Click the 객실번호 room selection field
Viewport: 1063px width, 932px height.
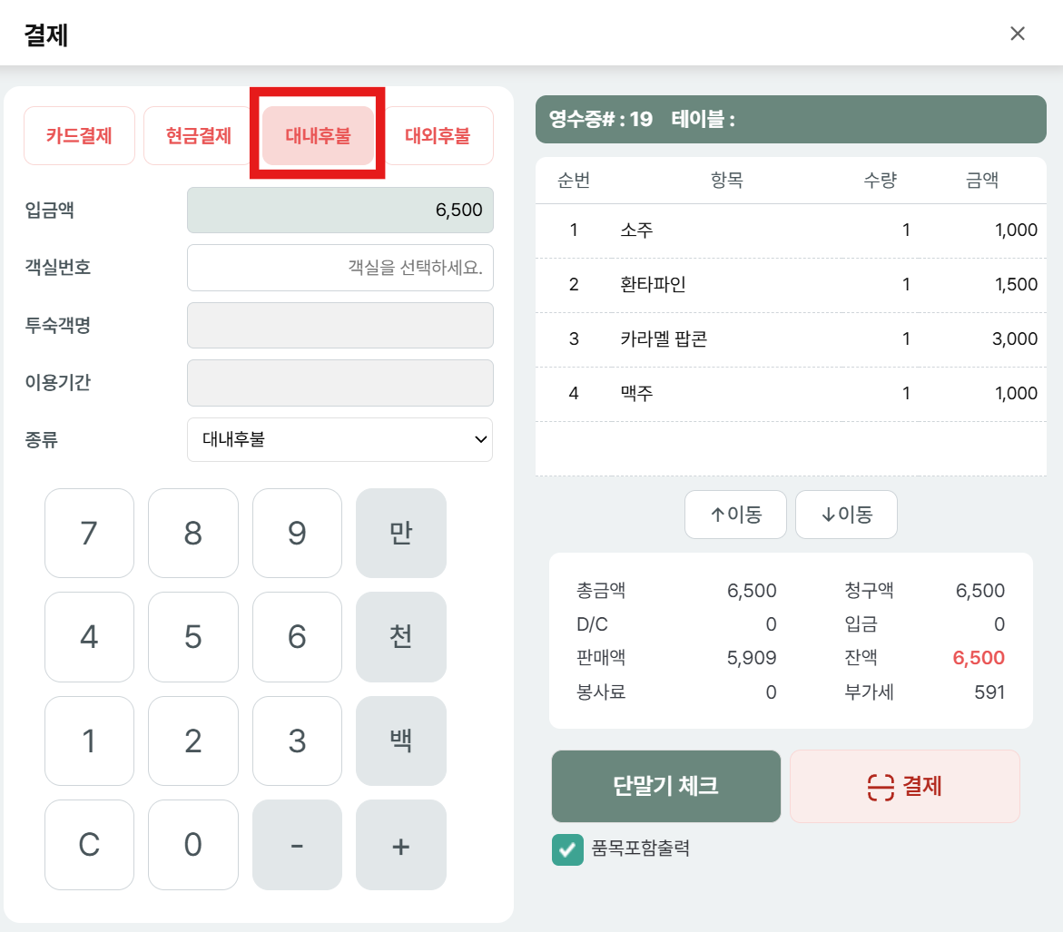tap(340, 268)
